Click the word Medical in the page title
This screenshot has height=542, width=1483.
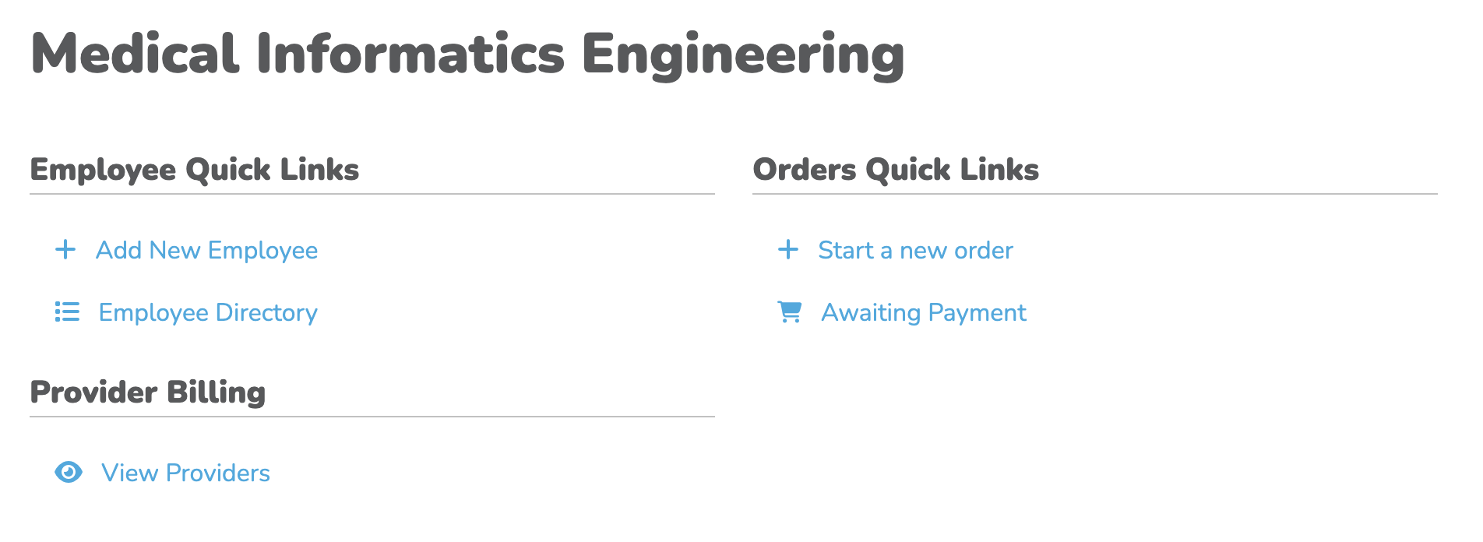click(x=135, y=55)
